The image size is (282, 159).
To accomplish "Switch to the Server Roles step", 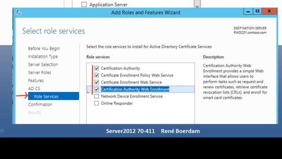I will click(39, 72).
